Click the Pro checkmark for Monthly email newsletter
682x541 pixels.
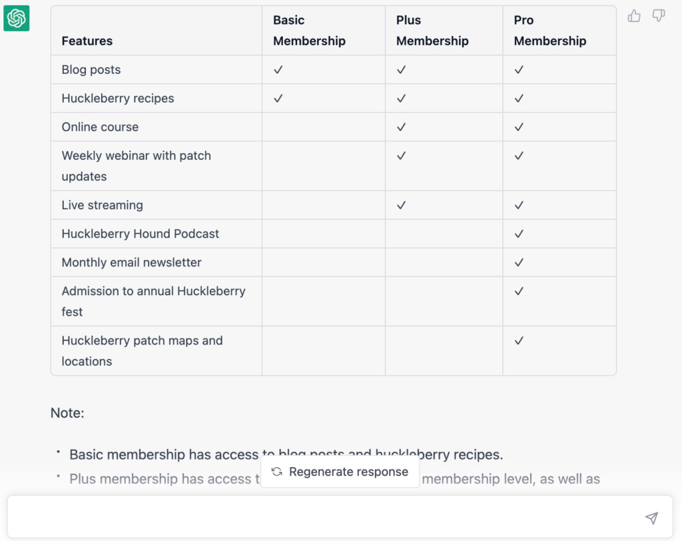click(519, 263)
